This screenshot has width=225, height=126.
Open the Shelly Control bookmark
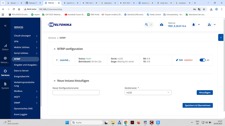point(154,15)
